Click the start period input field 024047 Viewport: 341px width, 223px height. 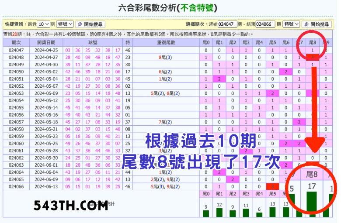click(227, 24)
